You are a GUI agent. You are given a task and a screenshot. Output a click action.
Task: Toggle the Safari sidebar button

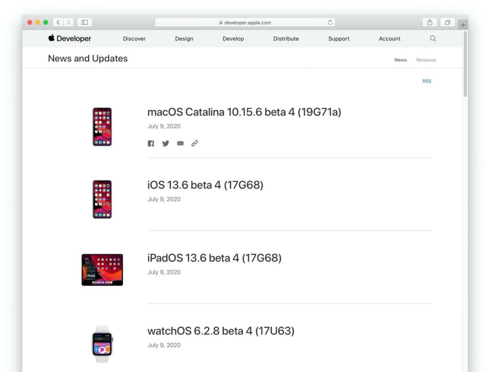[84, 22]
